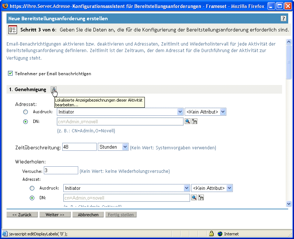Maximize the Firefox window
Viewport: 294px width, 239px height.
click(x=280, y=6)
